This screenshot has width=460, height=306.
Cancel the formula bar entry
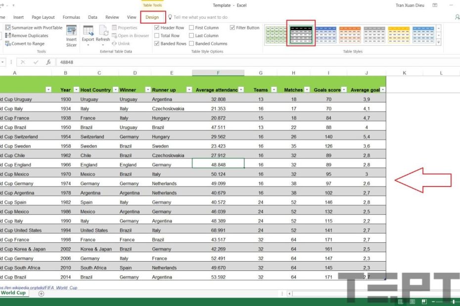(x=23, y=62)
